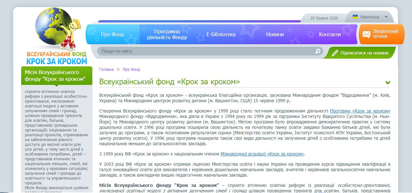The image size is (412, 193).
Task: Click the globe and child fund logo
Action: click(58, 29)
